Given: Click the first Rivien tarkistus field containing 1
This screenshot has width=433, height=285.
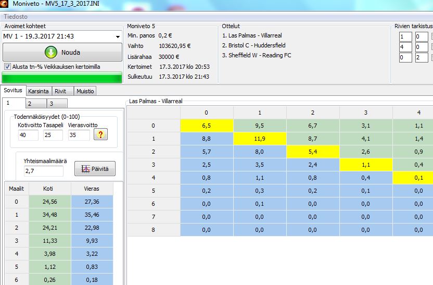Looking at the screenshot, I should pyautogui.click(x=405, y=36).
